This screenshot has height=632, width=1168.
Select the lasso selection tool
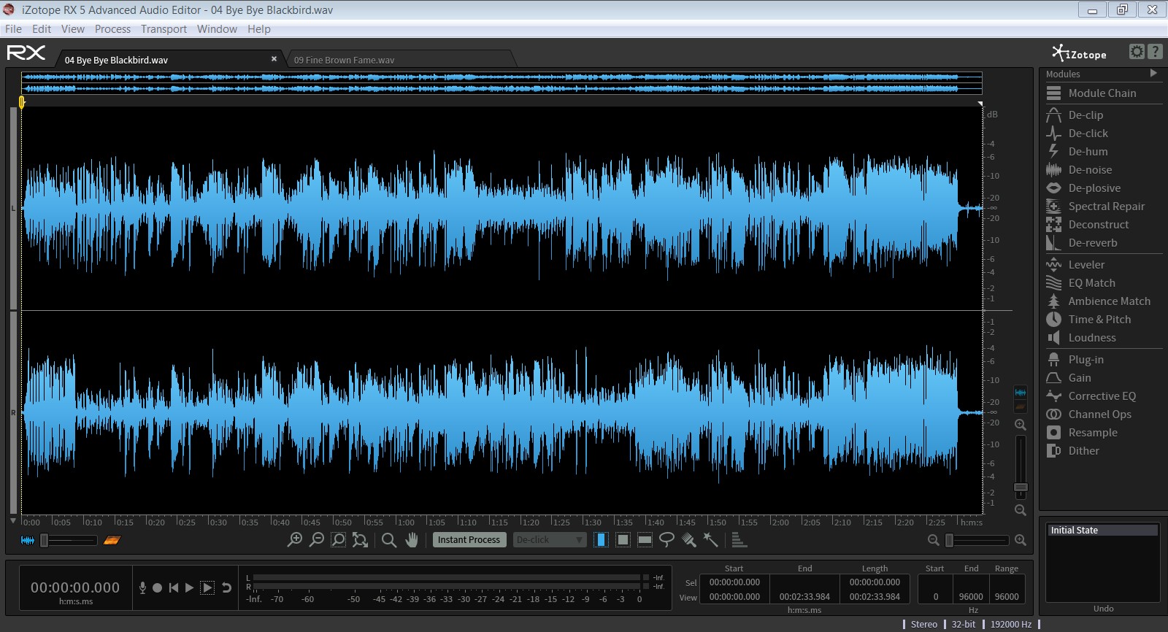coord(666,540)
